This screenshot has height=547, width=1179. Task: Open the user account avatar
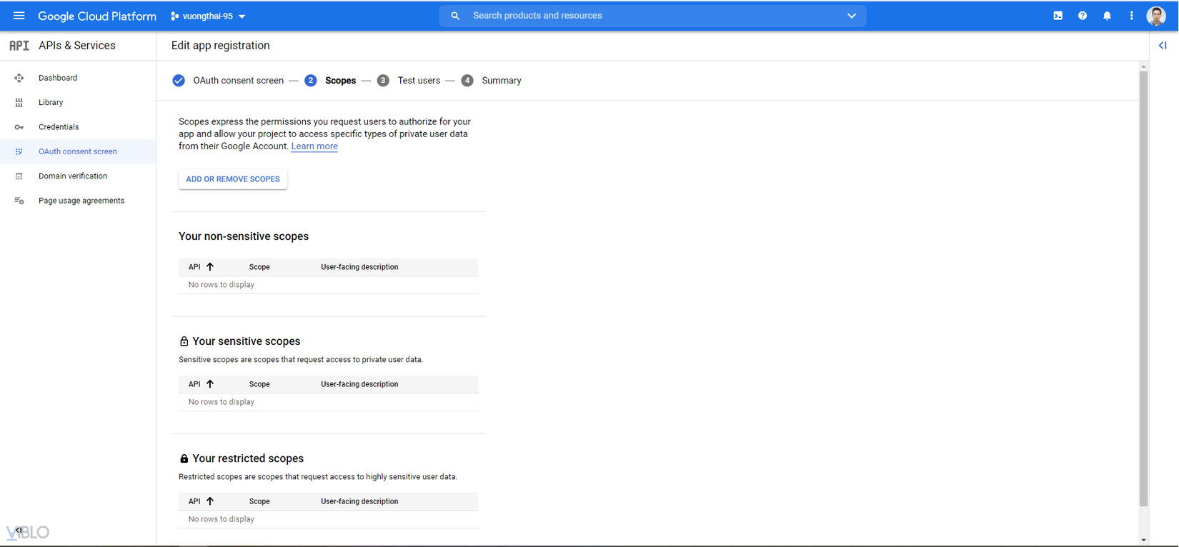[x=1156, y=16]
